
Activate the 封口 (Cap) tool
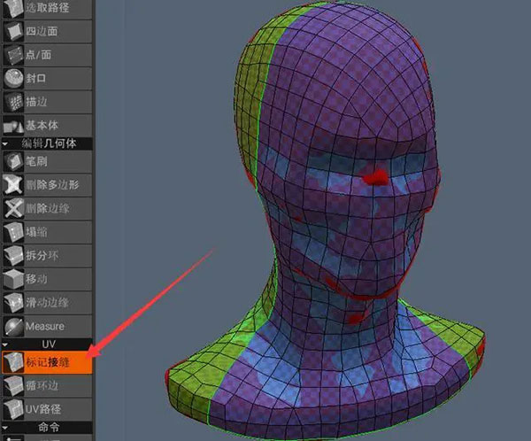pos(46,78)
